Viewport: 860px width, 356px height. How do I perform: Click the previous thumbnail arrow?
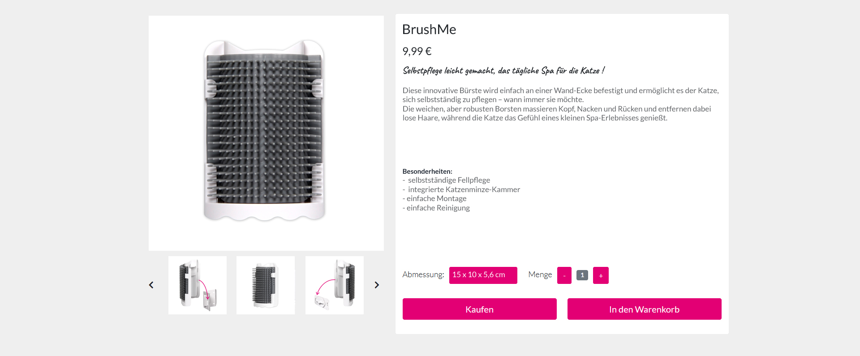(151, 285)
